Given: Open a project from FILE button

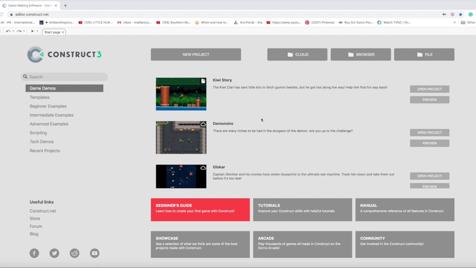Looking at the screenshot, I should (x=424, y=54).
